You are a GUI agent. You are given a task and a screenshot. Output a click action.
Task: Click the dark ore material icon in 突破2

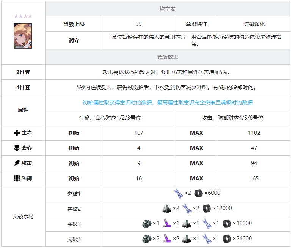click(167, 208)
